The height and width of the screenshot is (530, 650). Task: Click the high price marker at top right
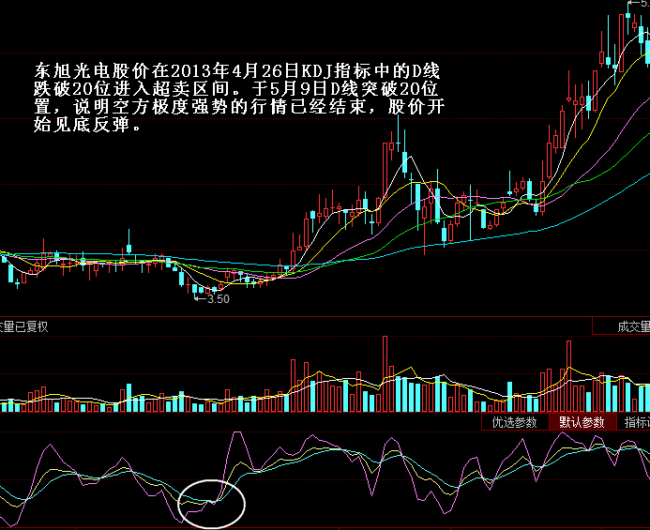(639, 5)
